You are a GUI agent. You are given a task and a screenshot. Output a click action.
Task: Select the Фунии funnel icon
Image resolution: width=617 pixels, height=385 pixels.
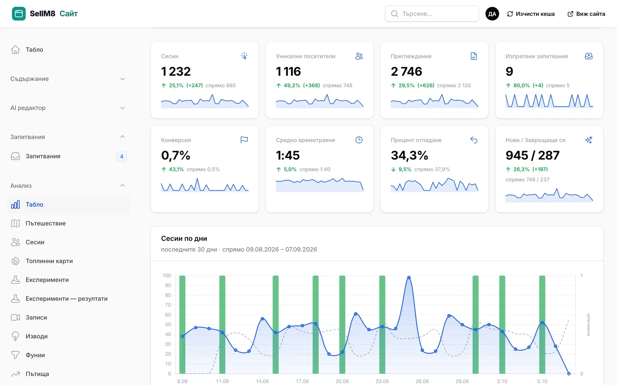[15, 355]
